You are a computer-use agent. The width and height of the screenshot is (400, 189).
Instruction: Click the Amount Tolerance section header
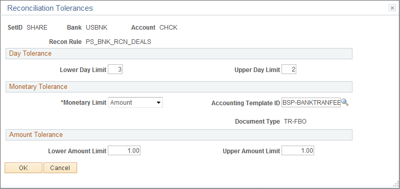179,135
